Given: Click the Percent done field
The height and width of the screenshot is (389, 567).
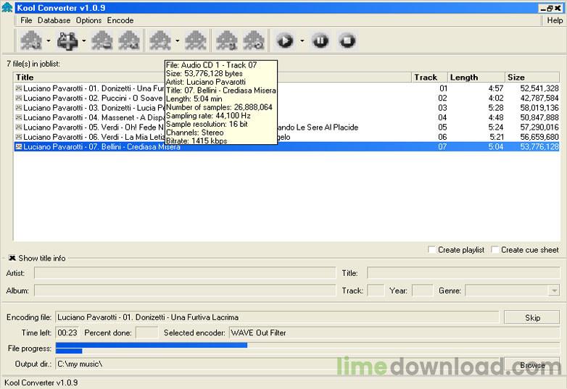Looking at the screenshot, I should point(146,332).
